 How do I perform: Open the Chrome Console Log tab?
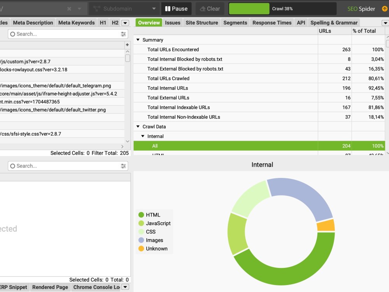point(96,287)
